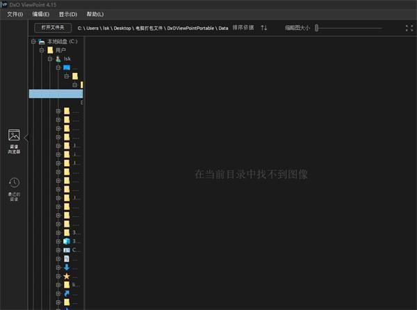Toggle sort order with the up-down arrows icon
417x310 pixels.
[264, 28]
